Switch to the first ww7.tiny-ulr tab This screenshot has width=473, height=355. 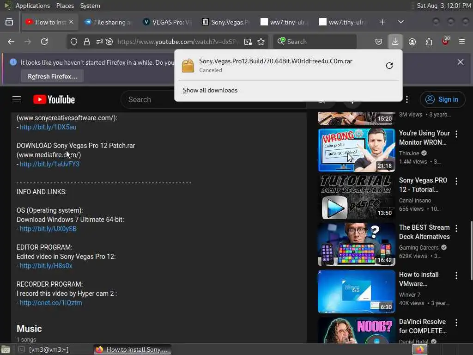pos(285,22)
